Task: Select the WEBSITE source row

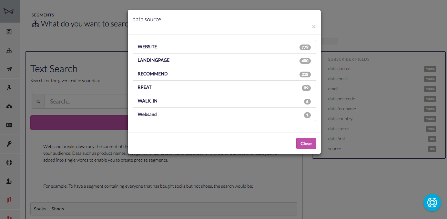Action: tap(224, 47)
